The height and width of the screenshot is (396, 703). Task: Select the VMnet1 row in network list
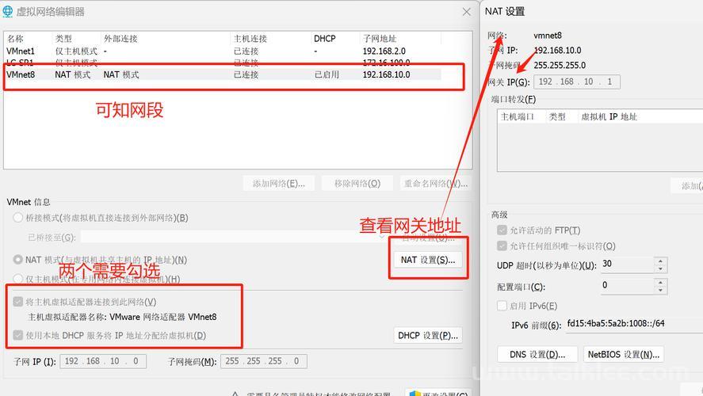[x=222, y=51]
